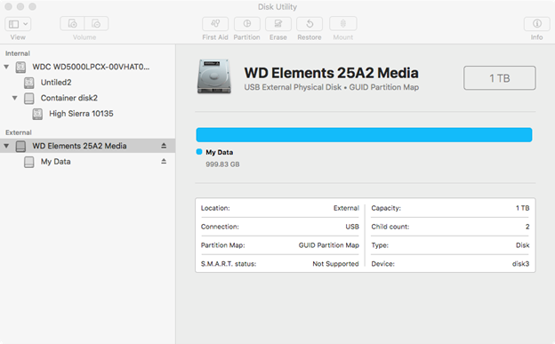Click the WD Elements external disk icon in sidebar
The height and width of the screenshot is (344, 555).
[x=20, y=146]
